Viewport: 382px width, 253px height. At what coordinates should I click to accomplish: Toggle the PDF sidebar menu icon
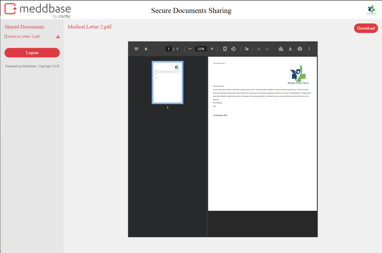coord(137,49)
